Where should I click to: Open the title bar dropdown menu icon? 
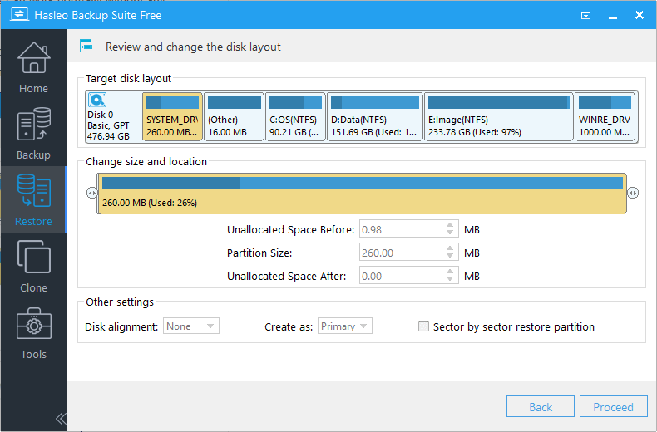[x=586, y=15]
